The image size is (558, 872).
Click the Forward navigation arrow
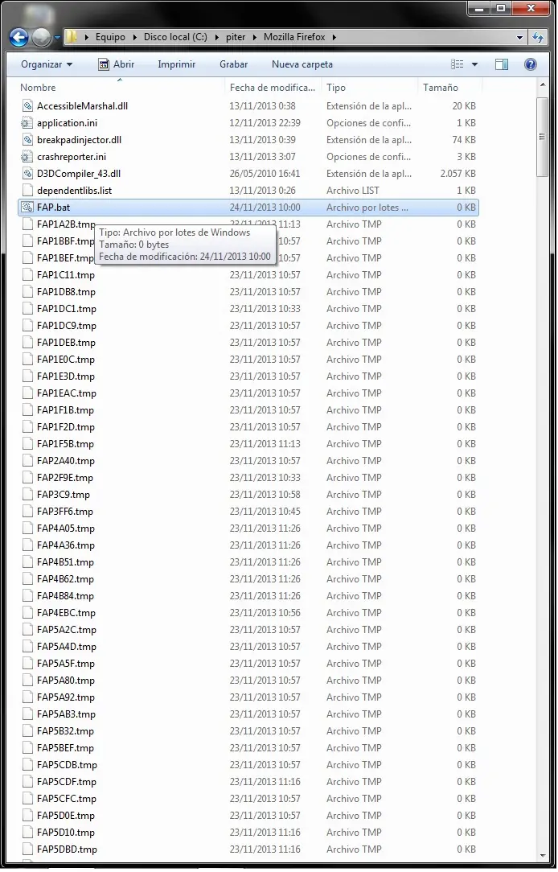pos(42,37)
